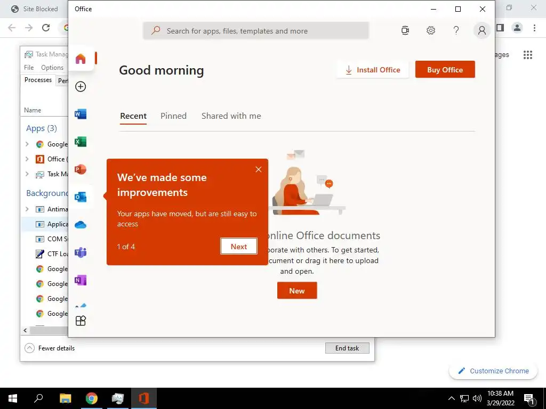Click Task Manager horizontal scrollbar left arrow

coord(25,330)
